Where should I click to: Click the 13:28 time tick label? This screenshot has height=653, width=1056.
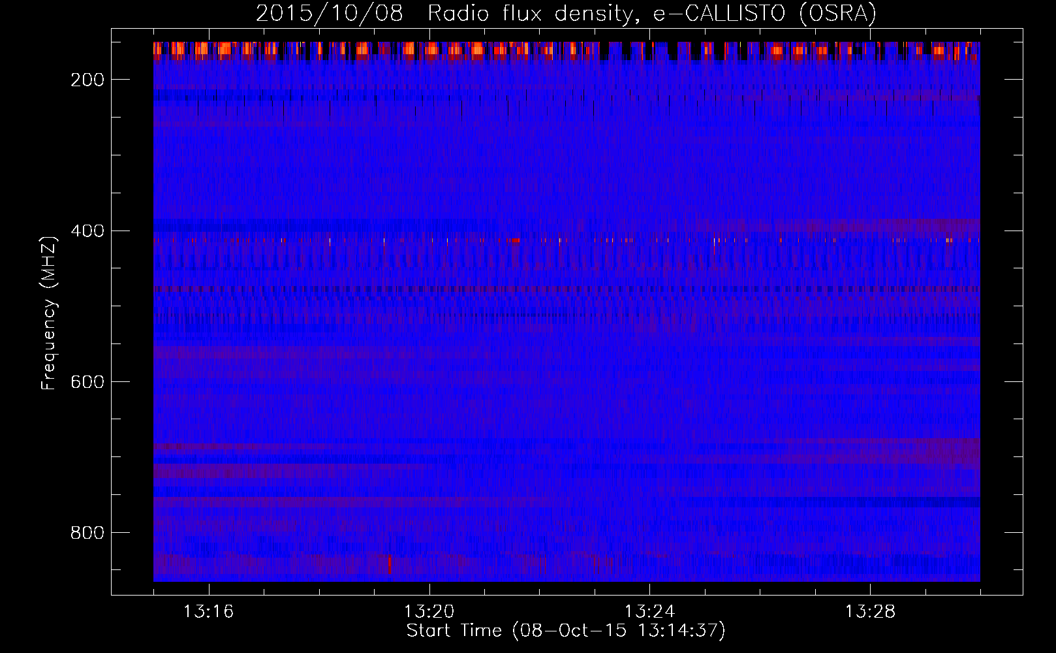point(870,612)
